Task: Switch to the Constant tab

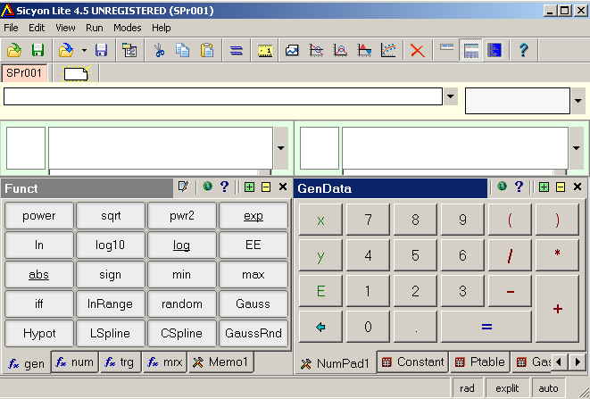Action: 412,362
